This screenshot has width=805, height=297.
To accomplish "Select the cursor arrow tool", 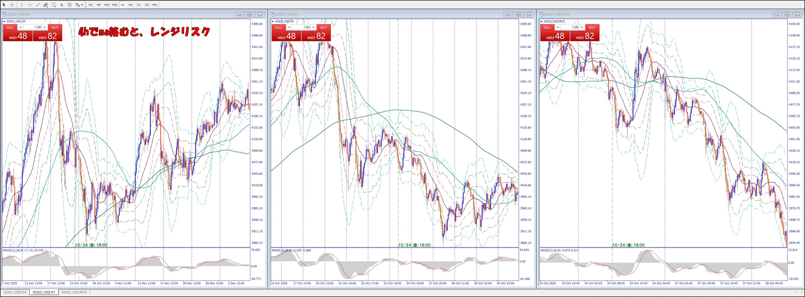I will tap(4, 5).
